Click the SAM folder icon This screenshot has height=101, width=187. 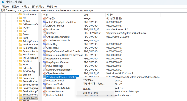(x=21, y=64)
